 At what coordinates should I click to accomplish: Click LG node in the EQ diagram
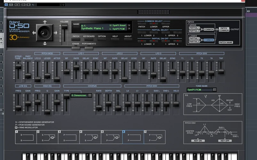point(199,103)
